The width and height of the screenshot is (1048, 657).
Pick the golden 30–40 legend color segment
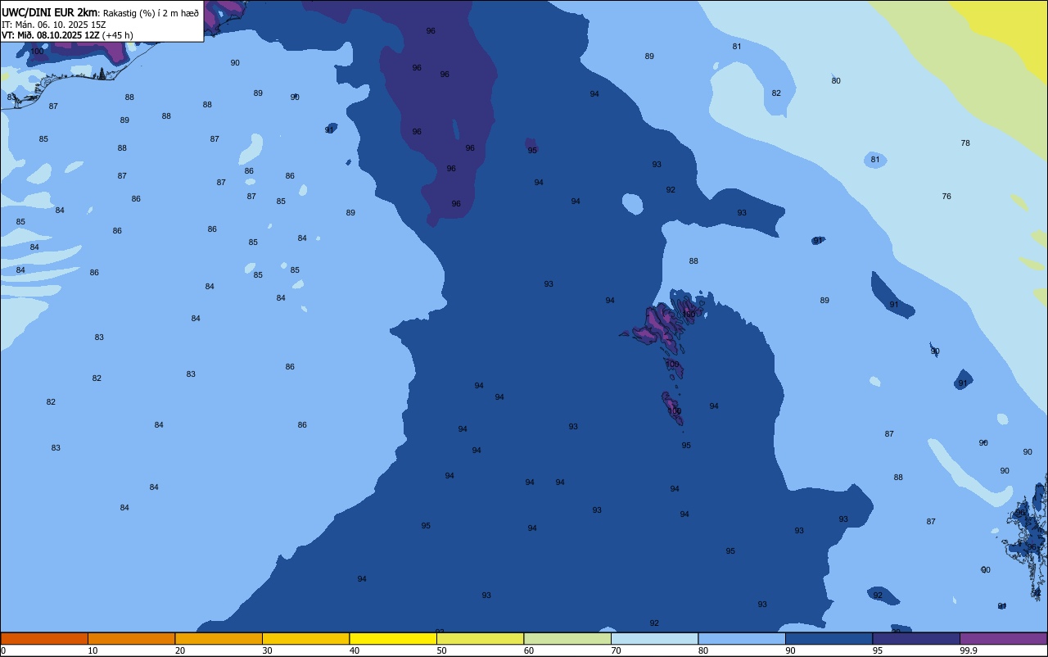click(305, 638)
